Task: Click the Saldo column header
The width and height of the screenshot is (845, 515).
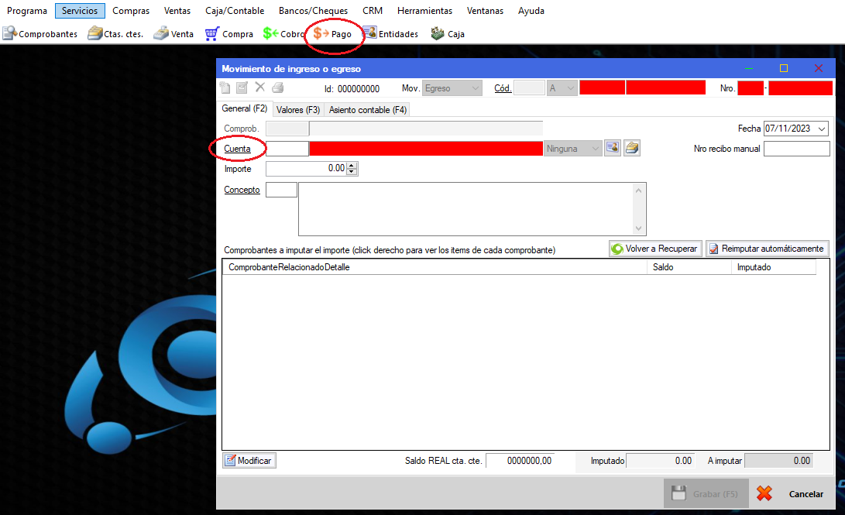Action: 689,267
